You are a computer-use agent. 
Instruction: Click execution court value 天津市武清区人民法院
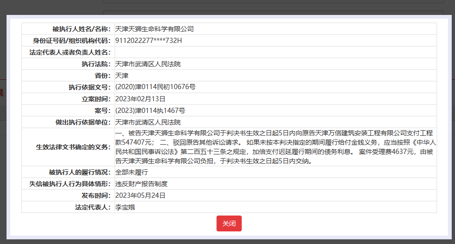click(x=148, y=64)
